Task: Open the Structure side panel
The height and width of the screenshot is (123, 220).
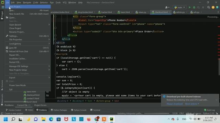Action: (2, 85)
